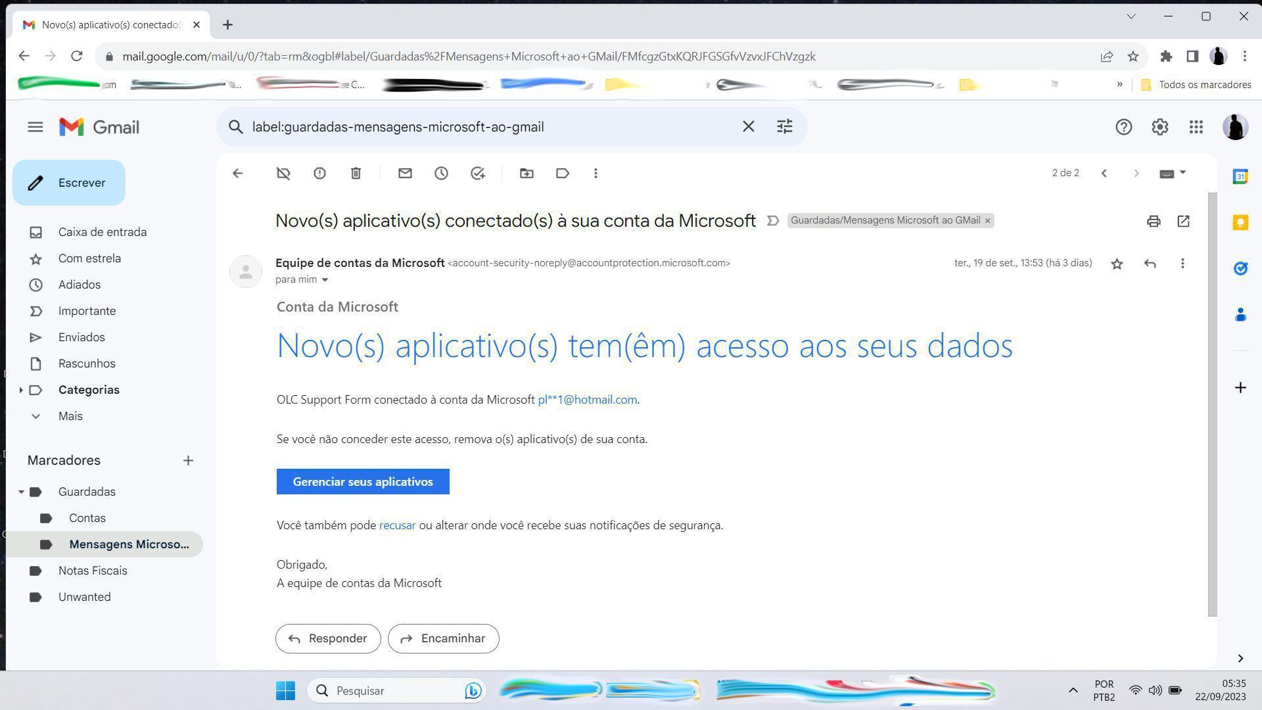This screenshot has height=710, width=1262.
Task: Open Chrome extensions puzzle icon
Action: tap(1166, 57)
